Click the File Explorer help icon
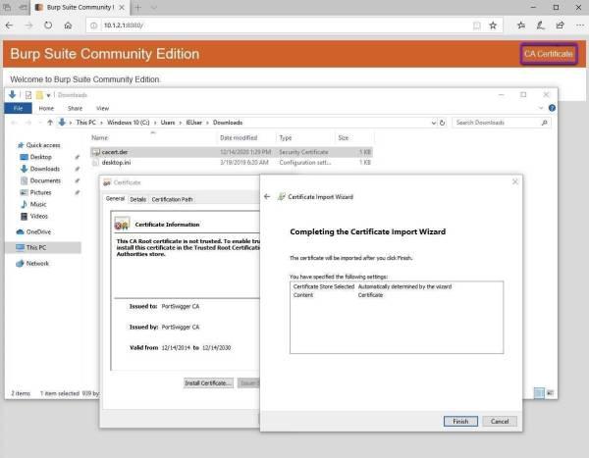Image resolution: width=589 pixels, height=458 pixels. pyautogui.click(x=551, y=108)
